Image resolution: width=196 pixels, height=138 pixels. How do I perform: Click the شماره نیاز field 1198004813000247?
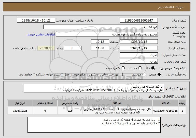(x=139, y=21)
